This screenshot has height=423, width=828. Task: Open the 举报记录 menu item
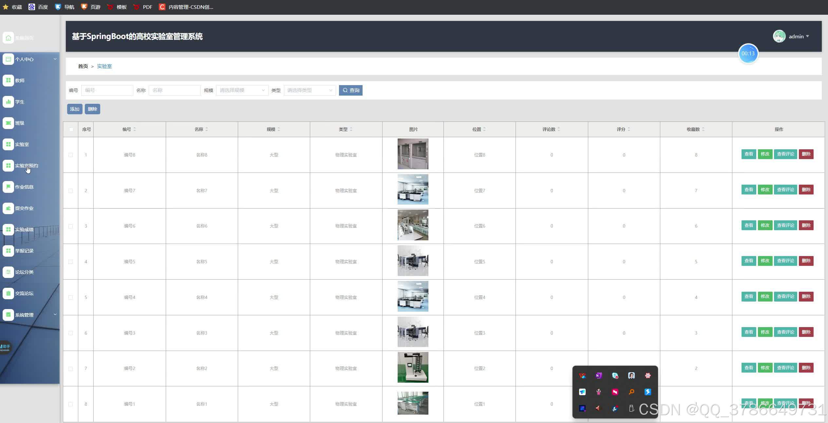(x=24, y=251)
